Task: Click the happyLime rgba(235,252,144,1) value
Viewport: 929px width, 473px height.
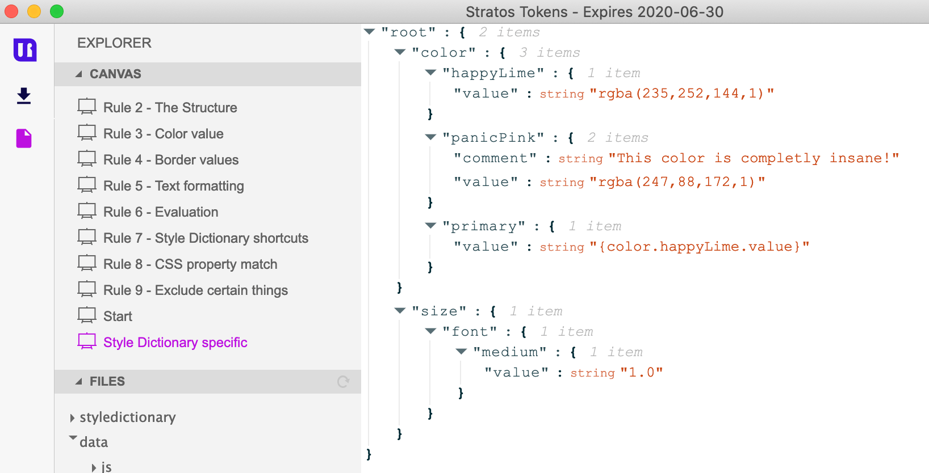Action: (682, 94)
